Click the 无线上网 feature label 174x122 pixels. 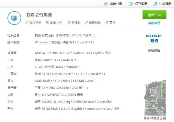[56, 23]
